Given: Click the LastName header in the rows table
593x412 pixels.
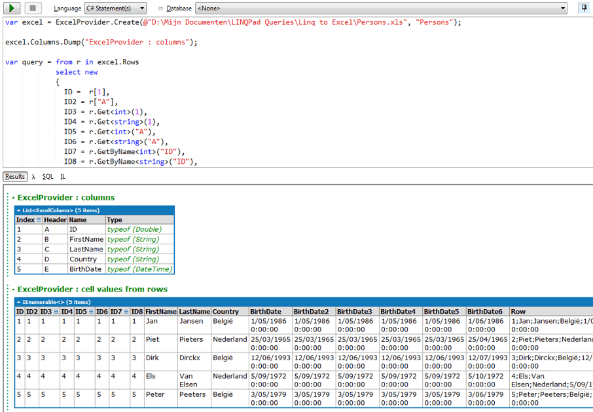Looking at the screenshot, I should (194, 312).
